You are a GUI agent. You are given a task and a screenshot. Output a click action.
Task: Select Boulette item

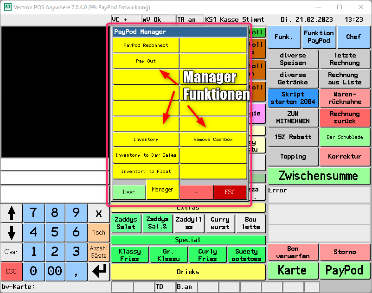(x=251, y=223)
